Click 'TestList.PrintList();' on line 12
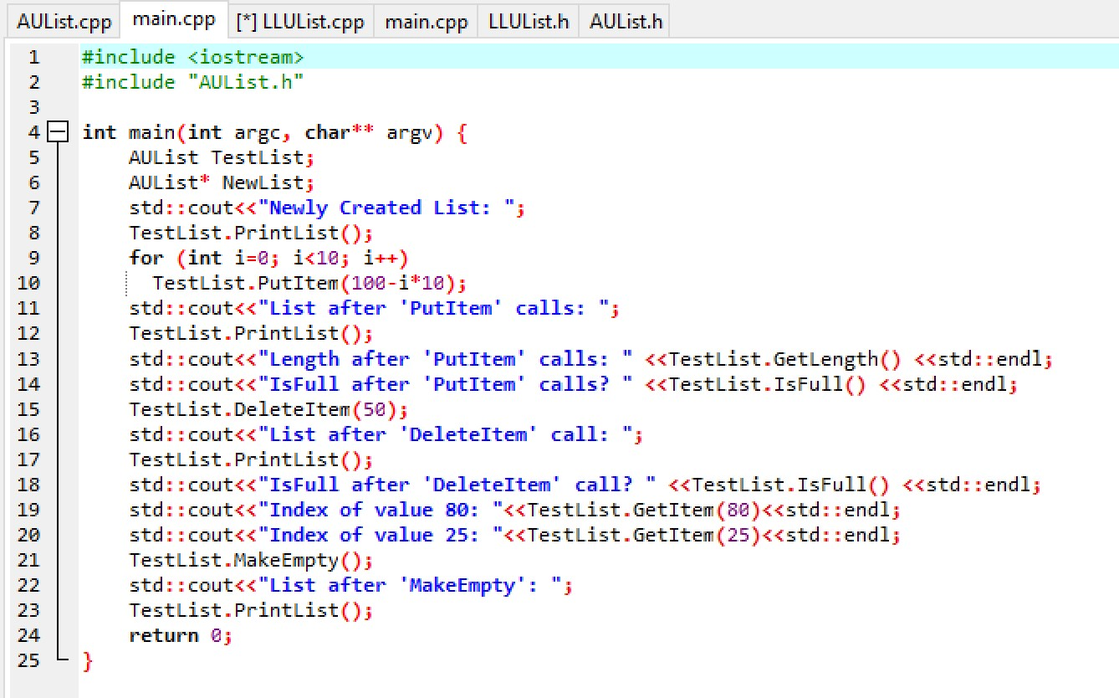1119x698 pixels. 252,333
